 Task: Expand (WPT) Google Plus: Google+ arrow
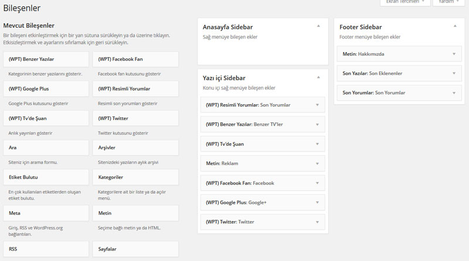[317, 202]
